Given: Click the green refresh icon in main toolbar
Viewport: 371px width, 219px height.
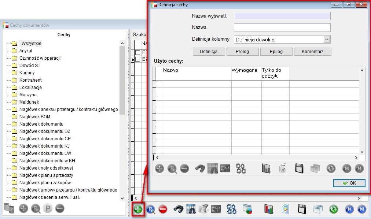Looking at the screenshot, I should coord(333,209).
